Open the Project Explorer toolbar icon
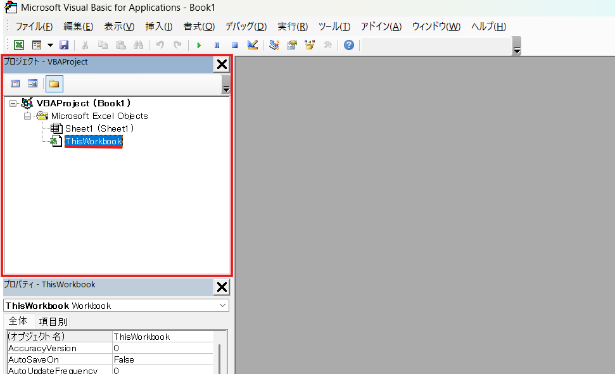The width and height of the screenshot is (615, 374). click(x=274, y=45)
